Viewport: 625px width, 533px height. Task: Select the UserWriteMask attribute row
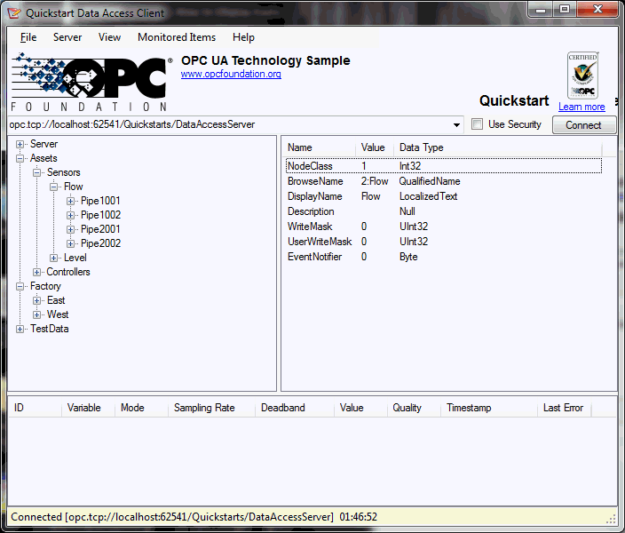click(444, 242)
